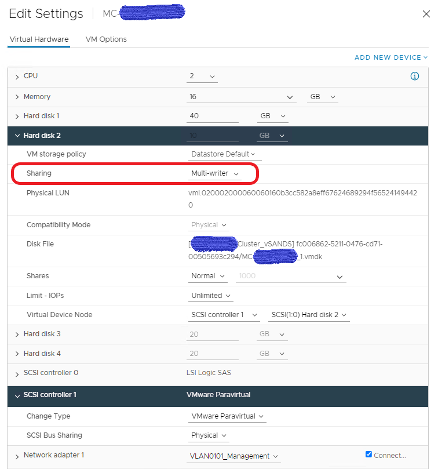This screenshot has width=438, height=469.
Task: Toggle the Network adapter Connect checkbox
Action: [x=368, y=455]
